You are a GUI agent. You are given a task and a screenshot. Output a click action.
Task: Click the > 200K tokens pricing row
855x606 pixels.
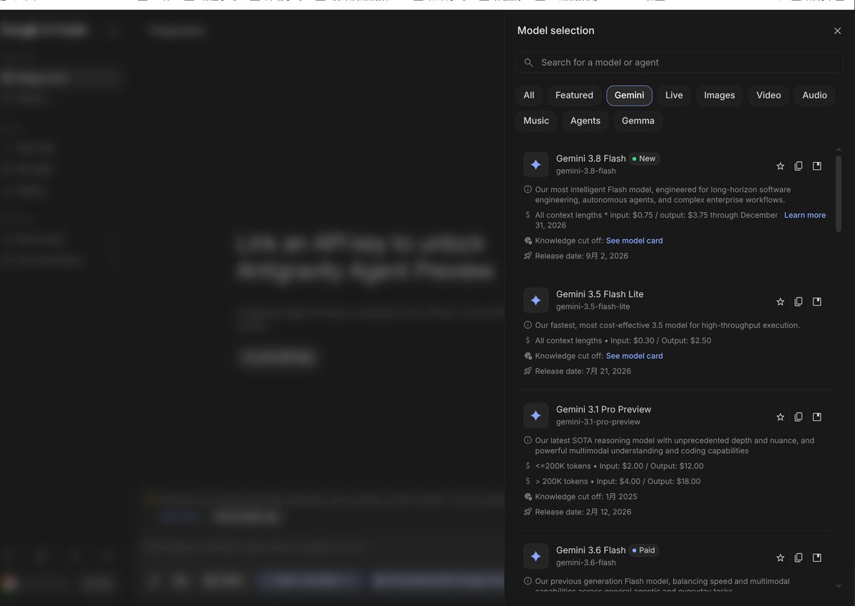618,481
